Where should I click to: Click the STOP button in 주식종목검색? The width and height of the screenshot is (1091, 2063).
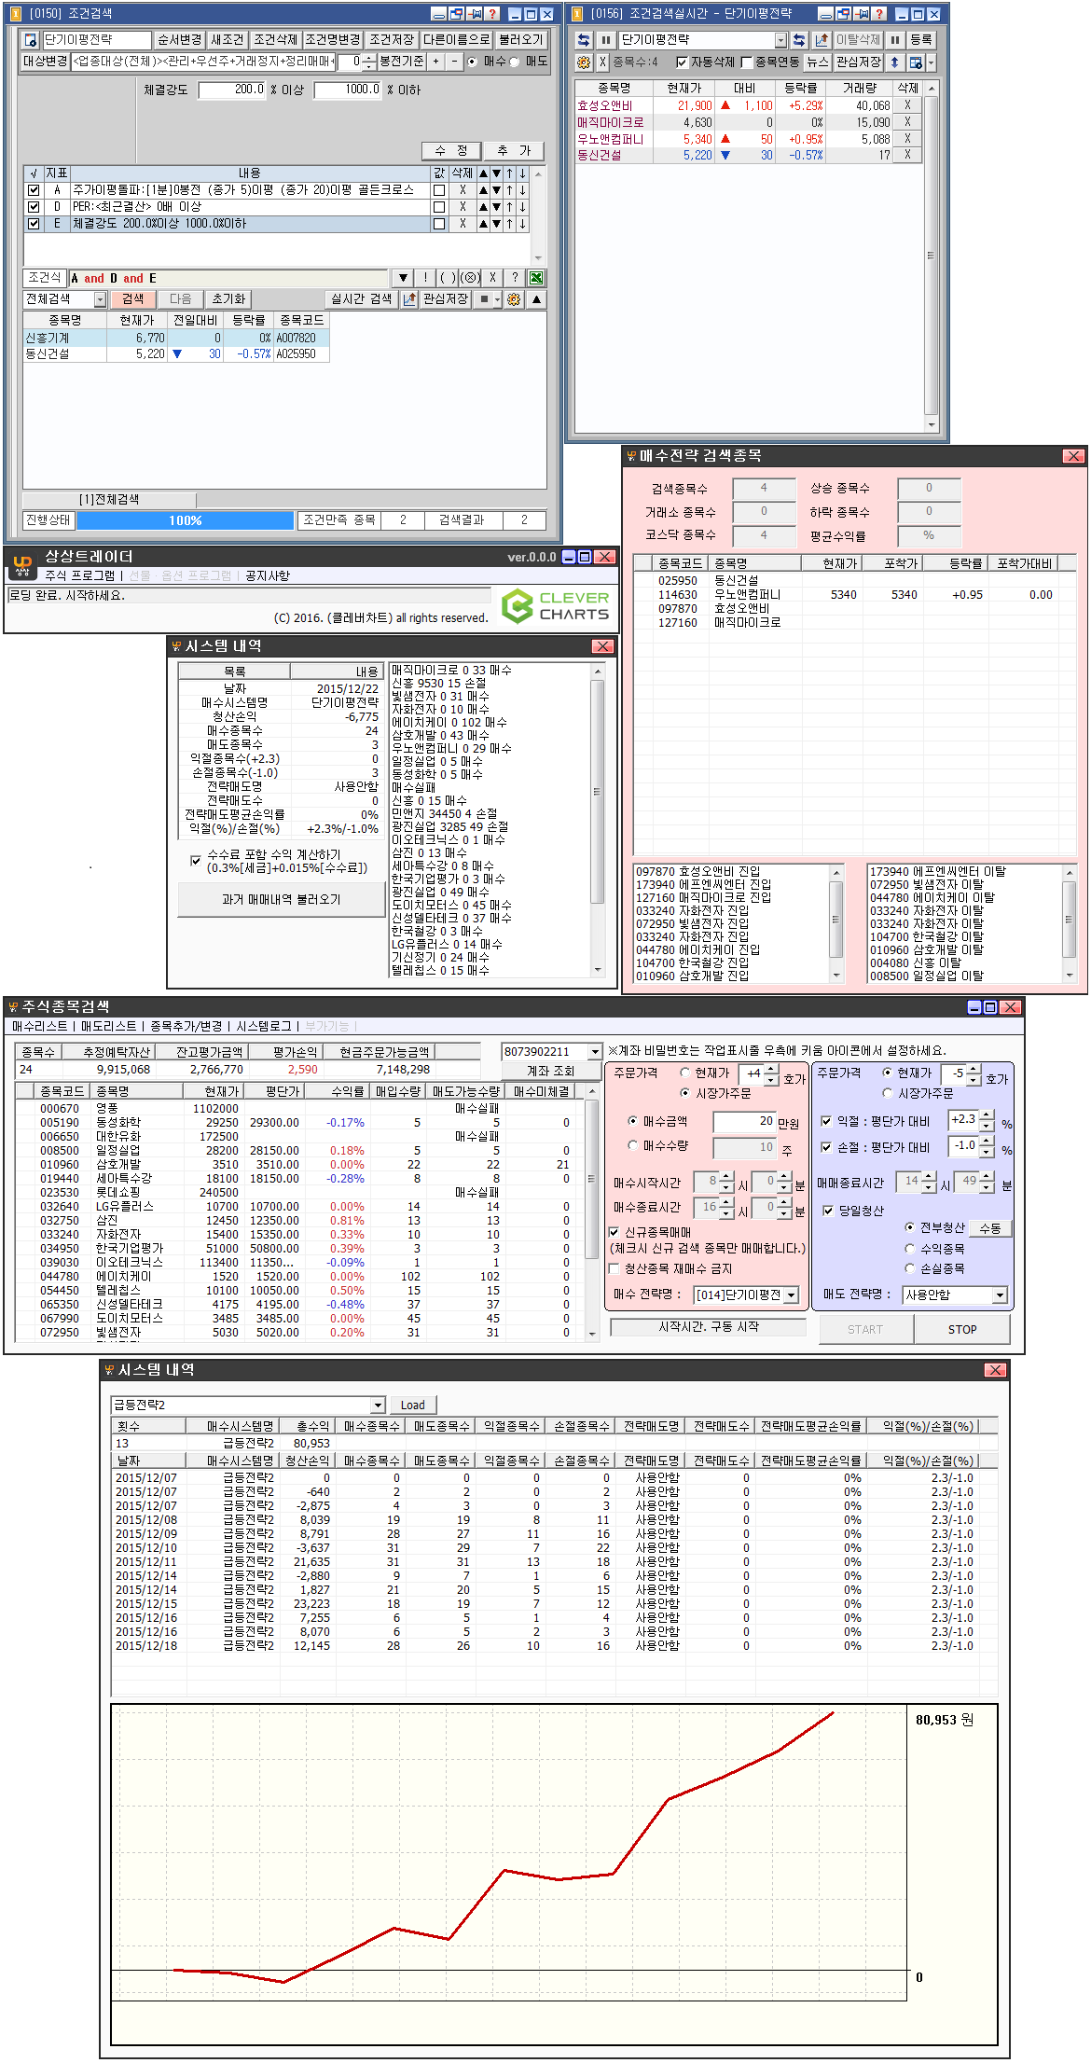click(x=962, y=1329)
